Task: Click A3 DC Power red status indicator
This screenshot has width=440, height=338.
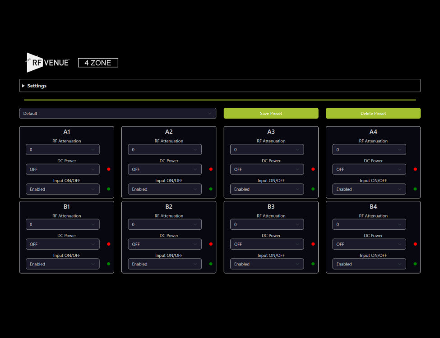Action: point(313,169)
